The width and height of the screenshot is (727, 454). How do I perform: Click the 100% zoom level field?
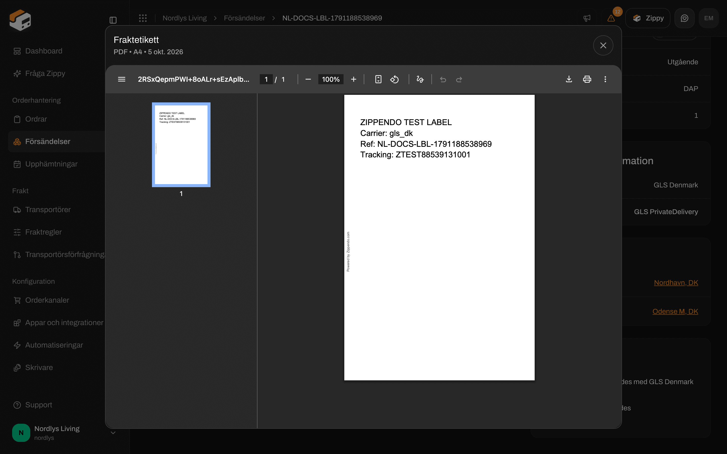coord(331,79)
